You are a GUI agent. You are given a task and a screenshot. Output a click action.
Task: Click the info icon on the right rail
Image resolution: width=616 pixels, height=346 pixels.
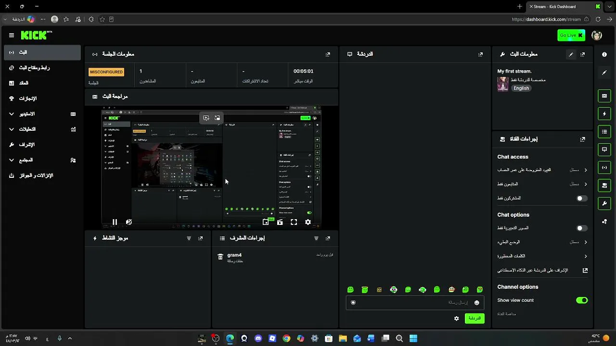tap(604, 54)
